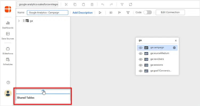The image size is (200, 106).
Task: Open settings gear for ga:campaign
Action: click(x=174, y=48)
